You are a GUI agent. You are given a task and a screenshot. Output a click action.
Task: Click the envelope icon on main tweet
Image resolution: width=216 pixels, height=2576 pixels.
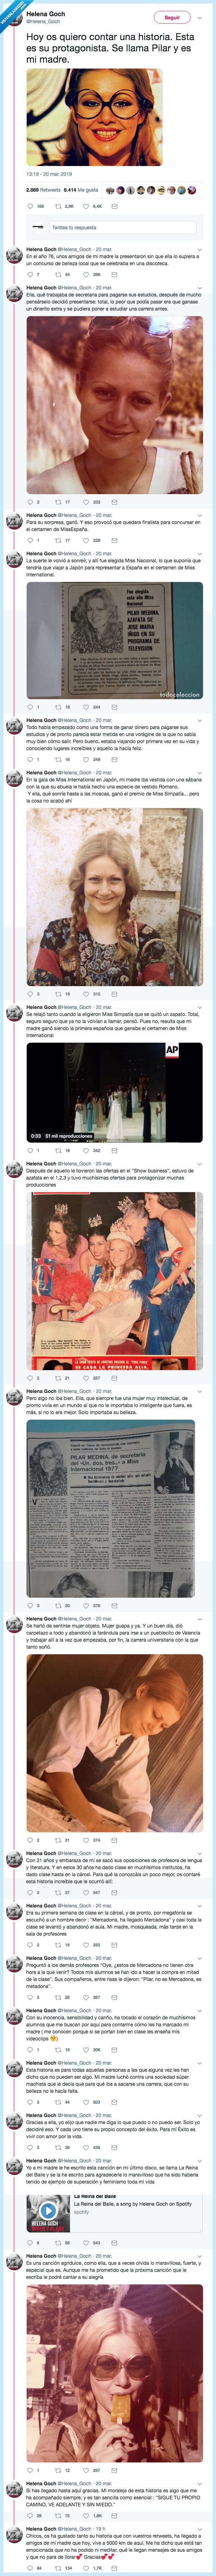115,206
